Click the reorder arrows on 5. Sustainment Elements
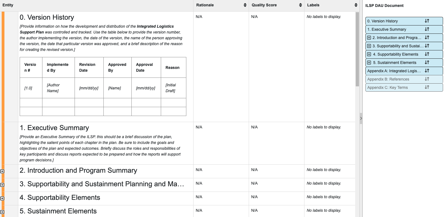The height and width of the screenshot is (217, 445). [427, 63]
